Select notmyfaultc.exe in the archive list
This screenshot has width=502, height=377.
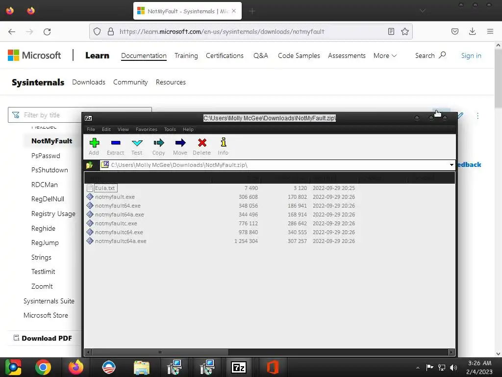click(x=269, y=223)
